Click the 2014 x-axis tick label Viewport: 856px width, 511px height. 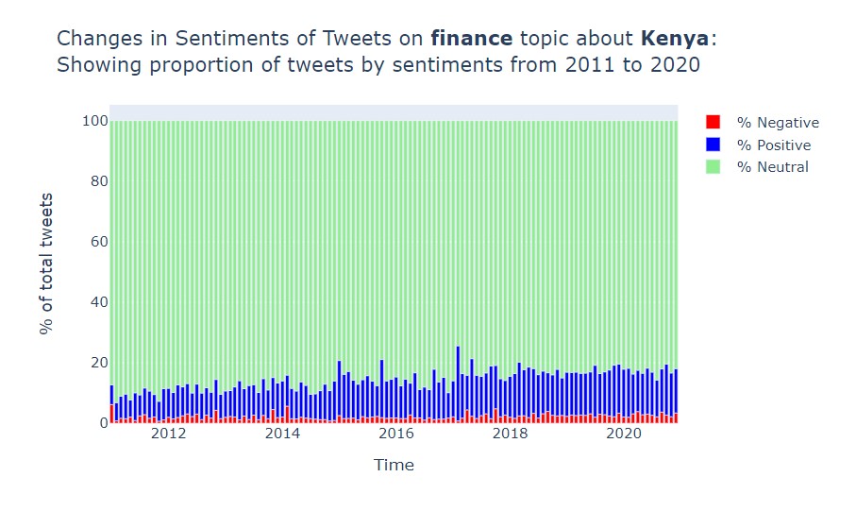pos(282,434)
